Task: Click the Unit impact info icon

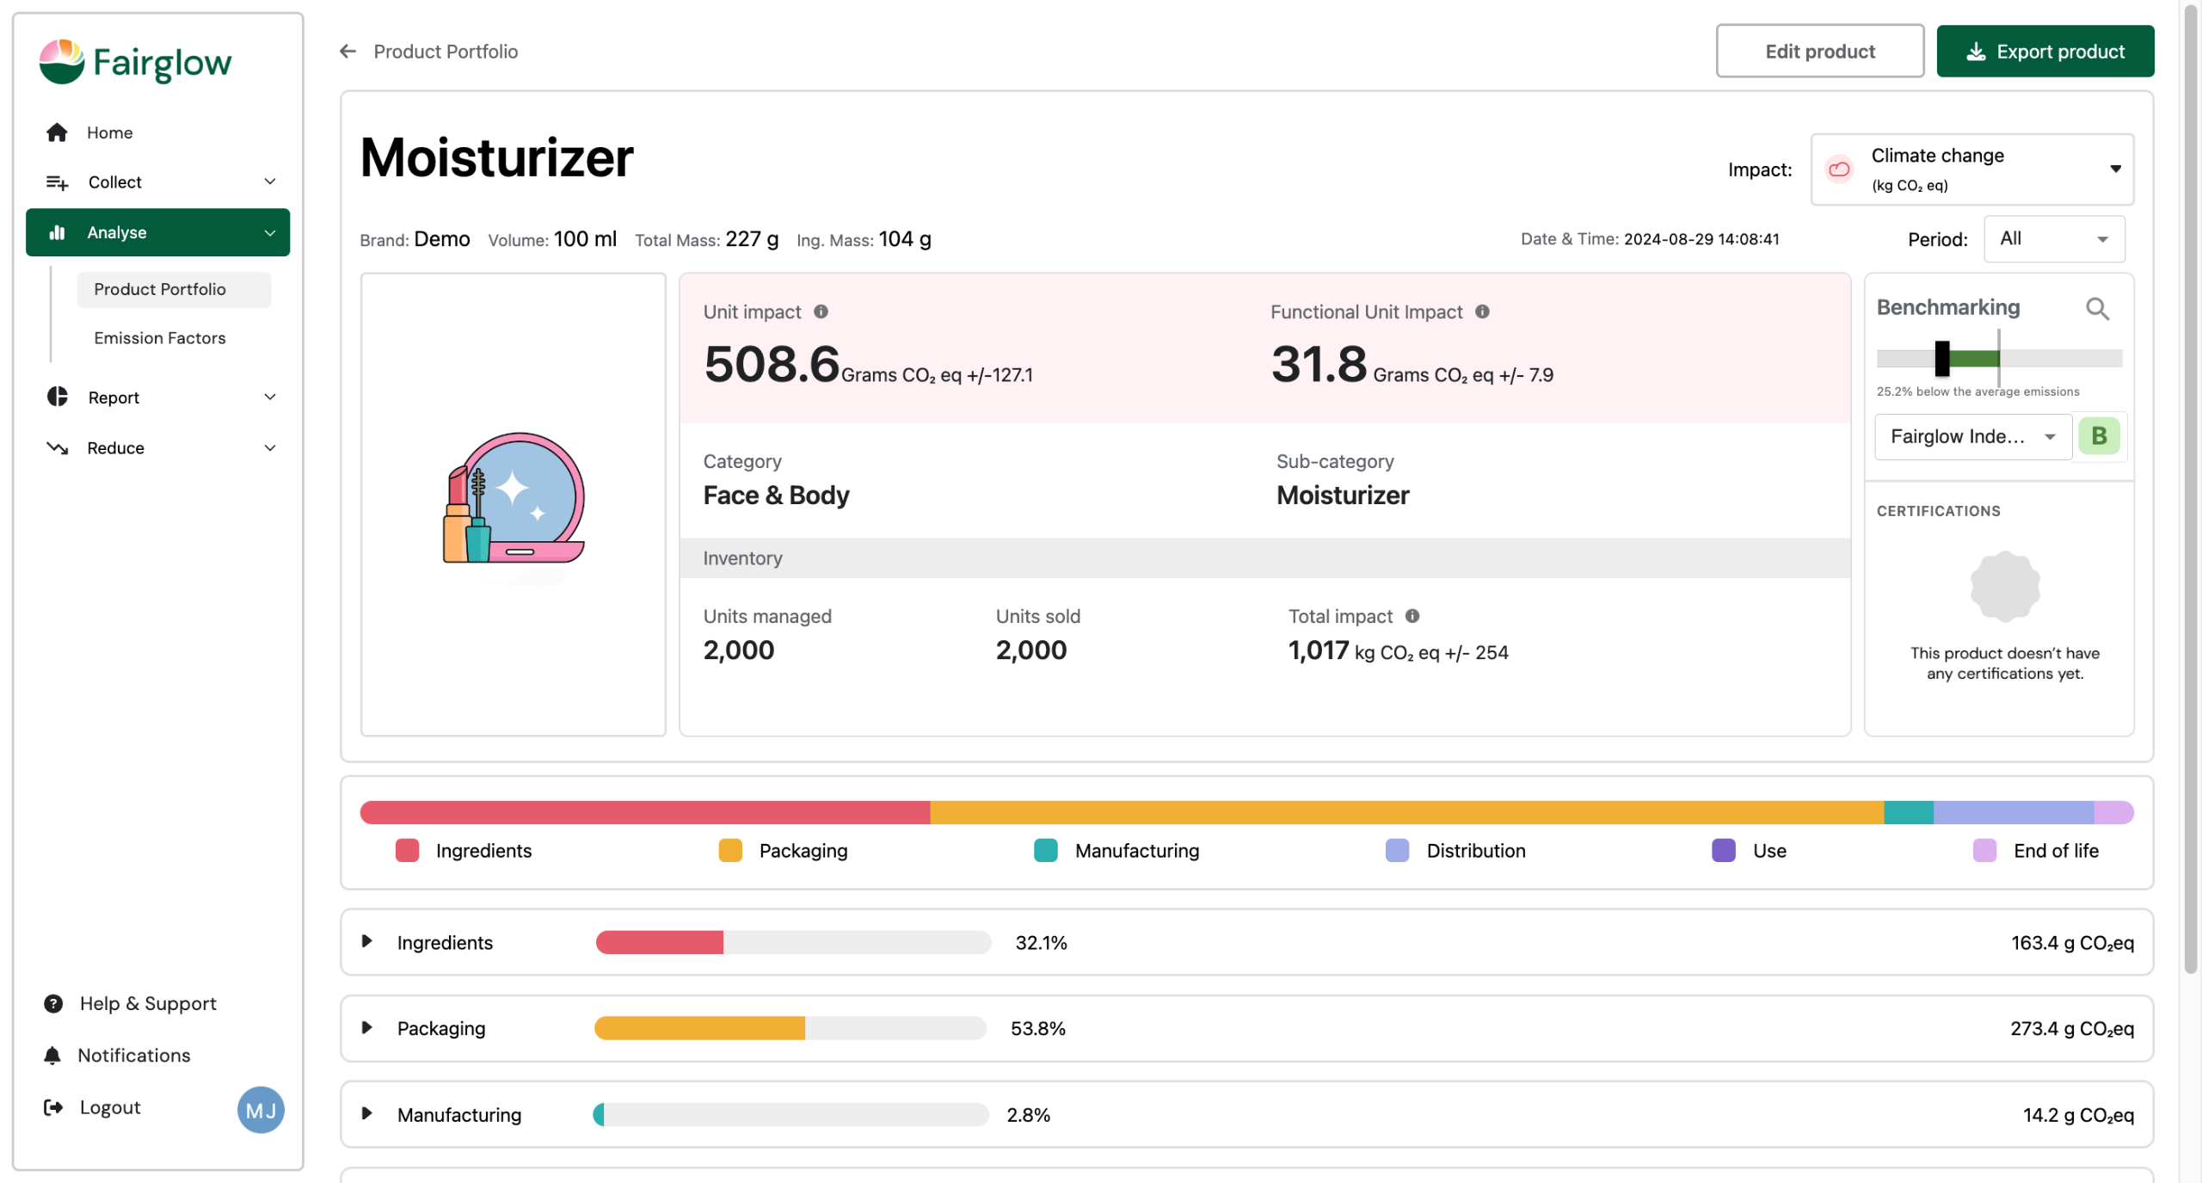Action: pyautogui.click(x=821, y=311)
